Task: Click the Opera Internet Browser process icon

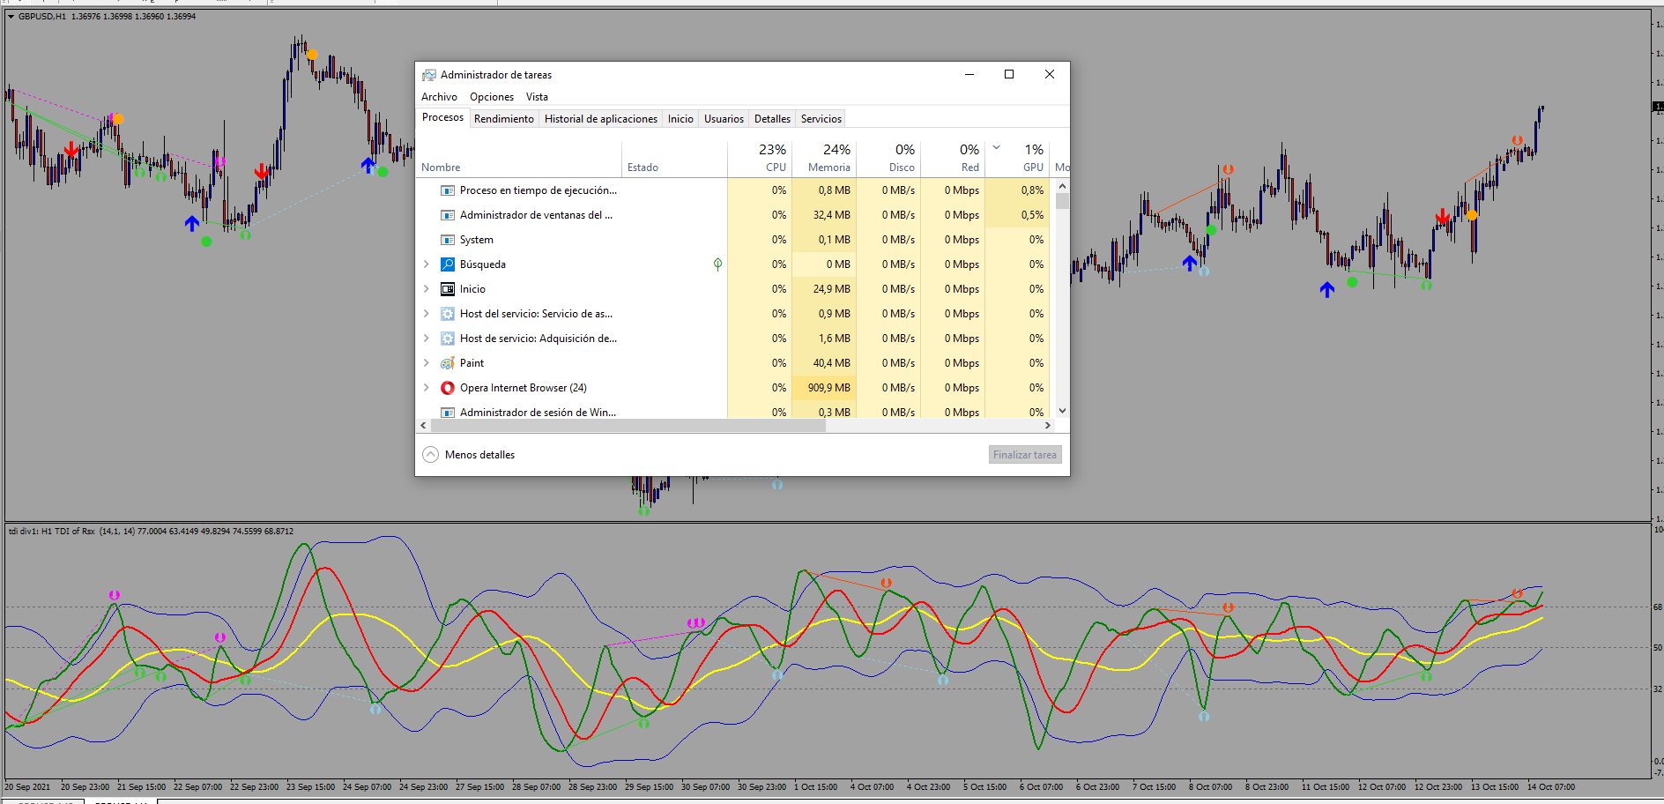Action: click(x=448, y=388)
